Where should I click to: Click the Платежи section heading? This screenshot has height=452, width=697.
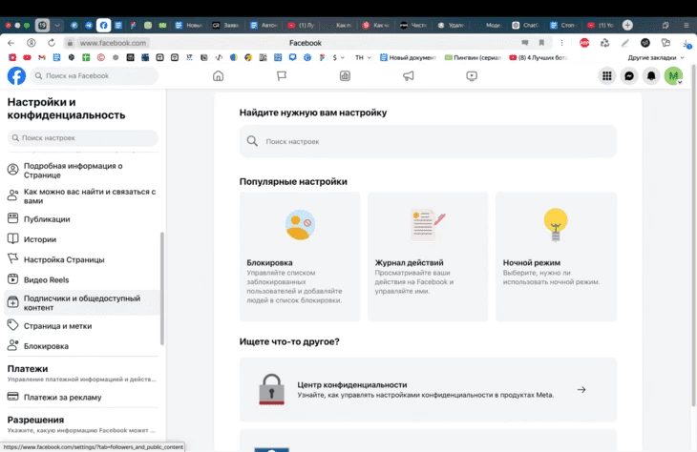pos(28,368)
